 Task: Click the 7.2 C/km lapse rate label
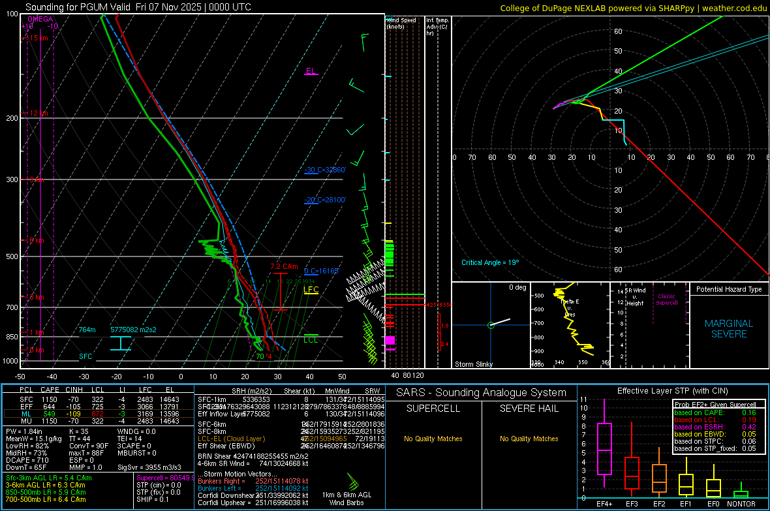coord(284,266)
